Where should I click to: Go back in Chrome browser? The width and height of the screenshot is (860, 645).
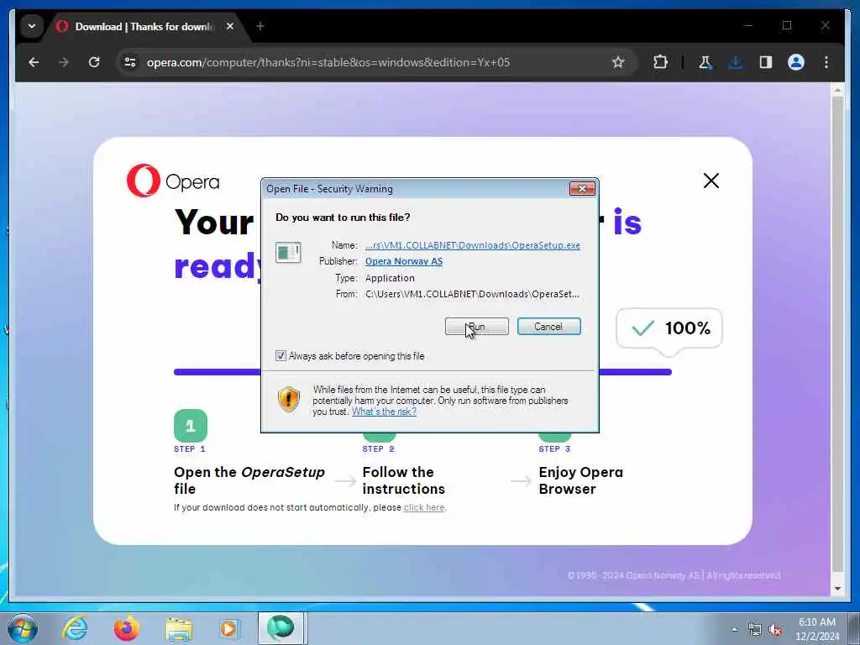point(34,62)
